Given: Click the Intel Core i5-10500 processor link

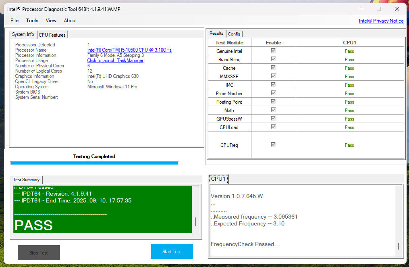Looking at the screenshot, I should tap(129, 50).
